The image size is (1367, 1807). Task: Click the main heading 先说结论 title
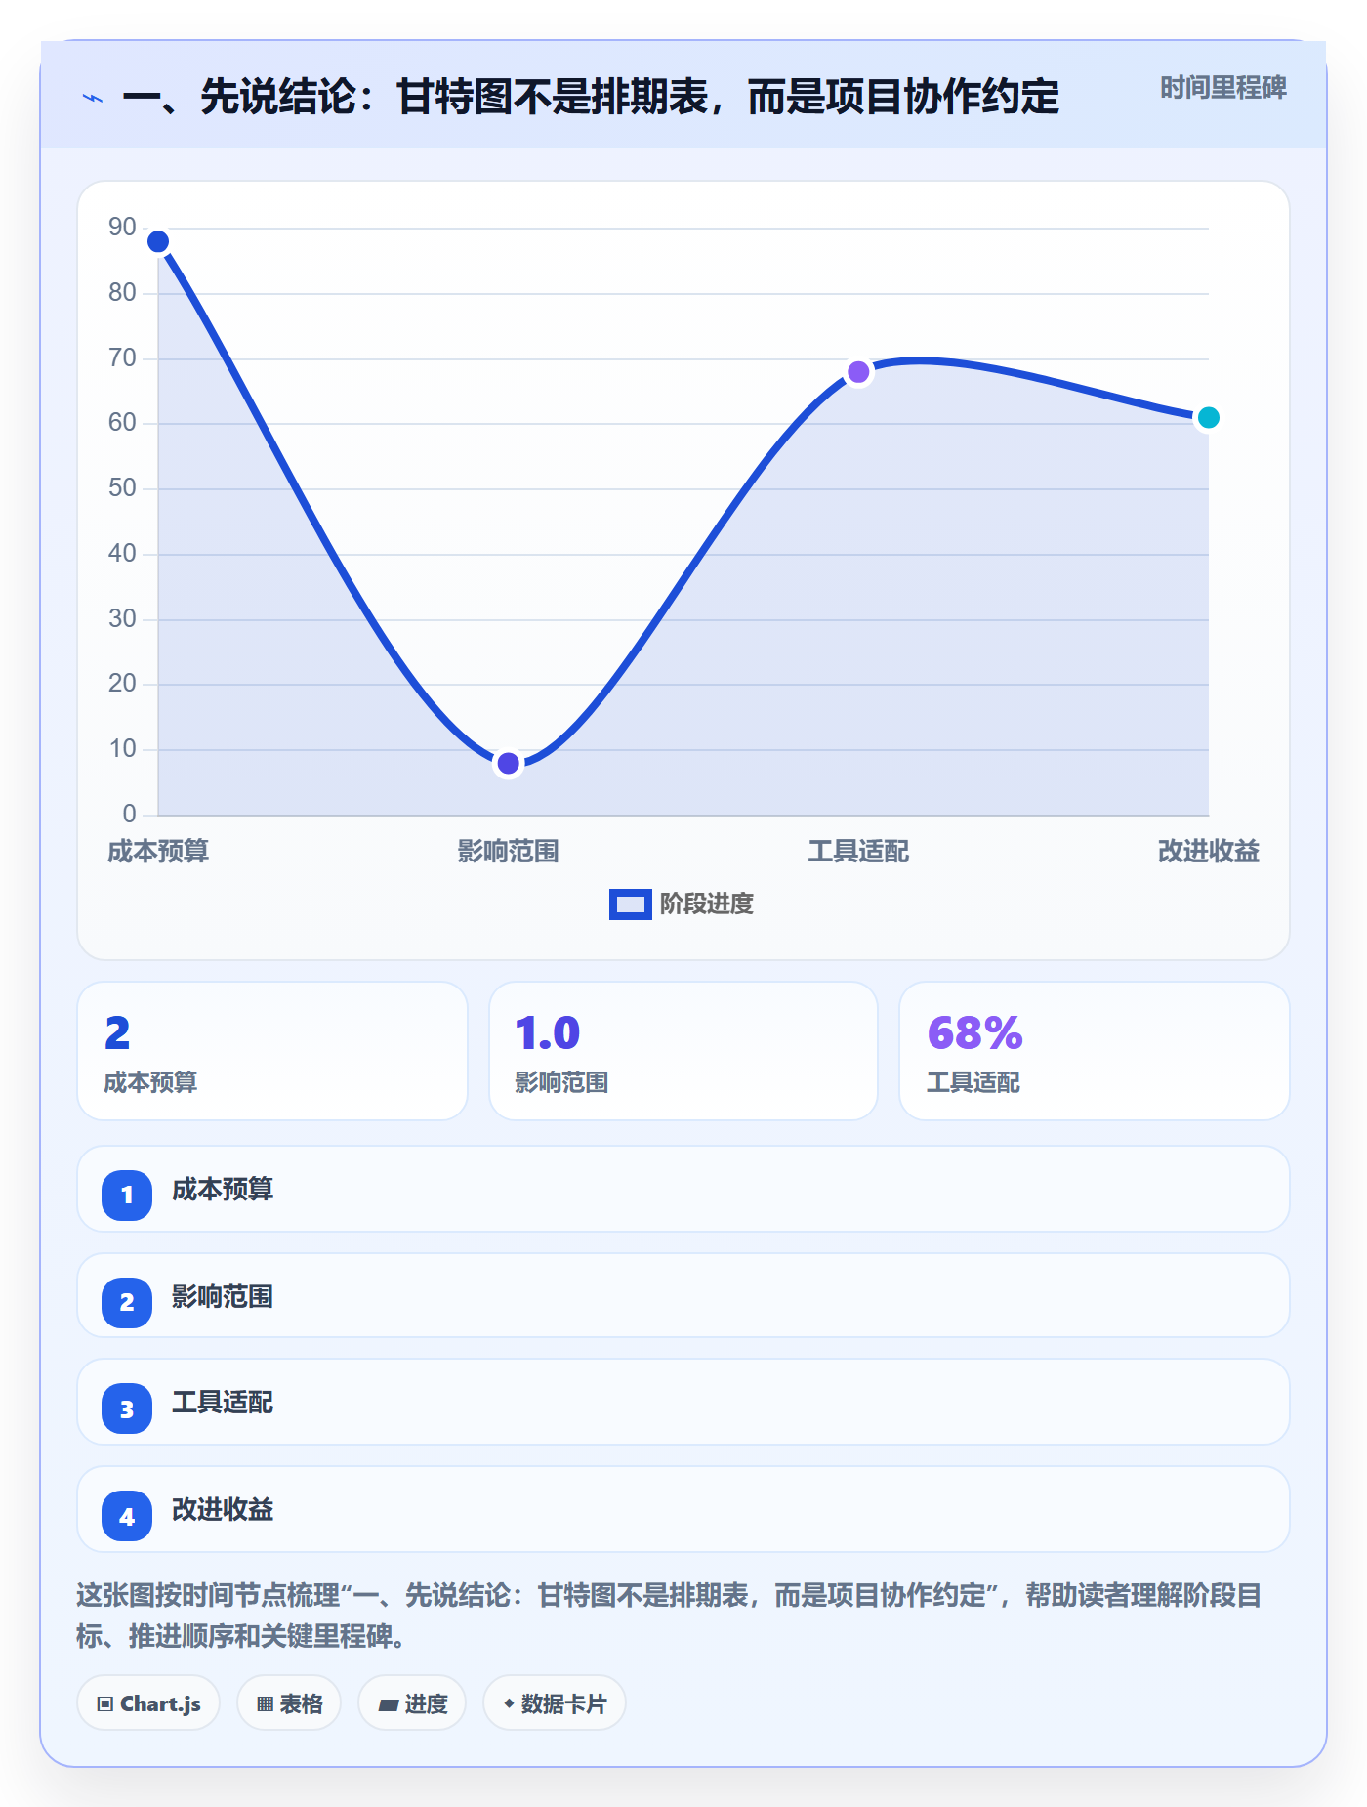click(591, 98)
